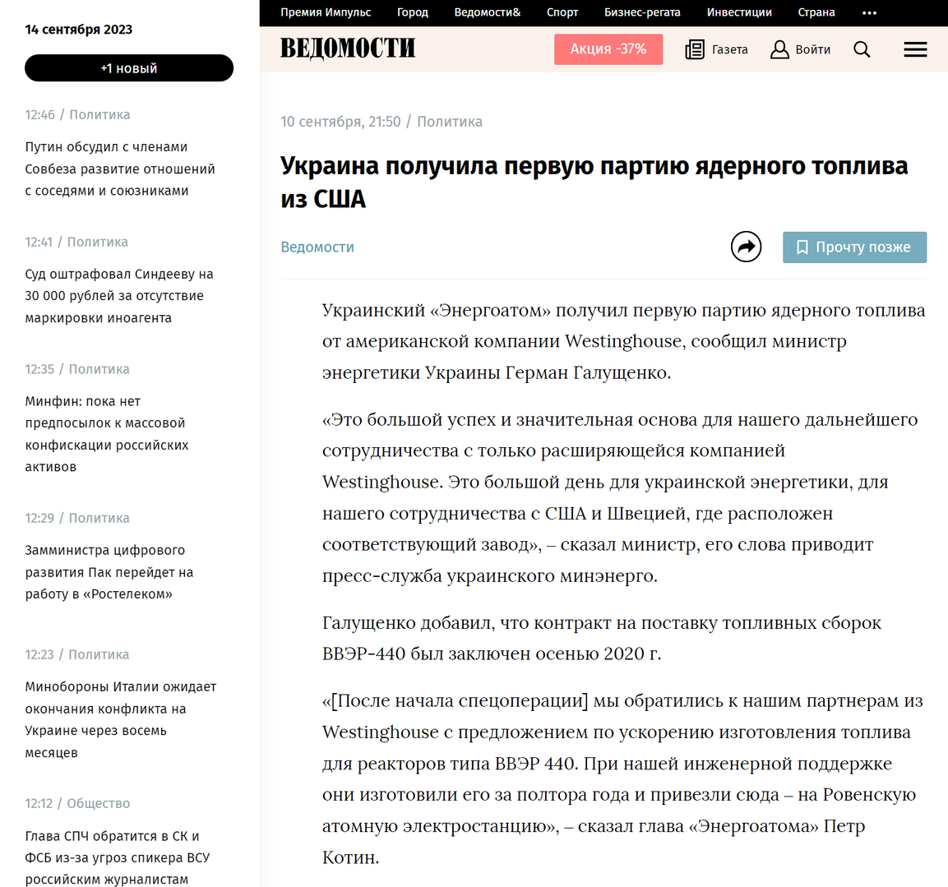Image resolution: width=948 pixels, height=887 pixels.
Task: Open Ведомости& section in top navigation
Action: click(488, 12)
